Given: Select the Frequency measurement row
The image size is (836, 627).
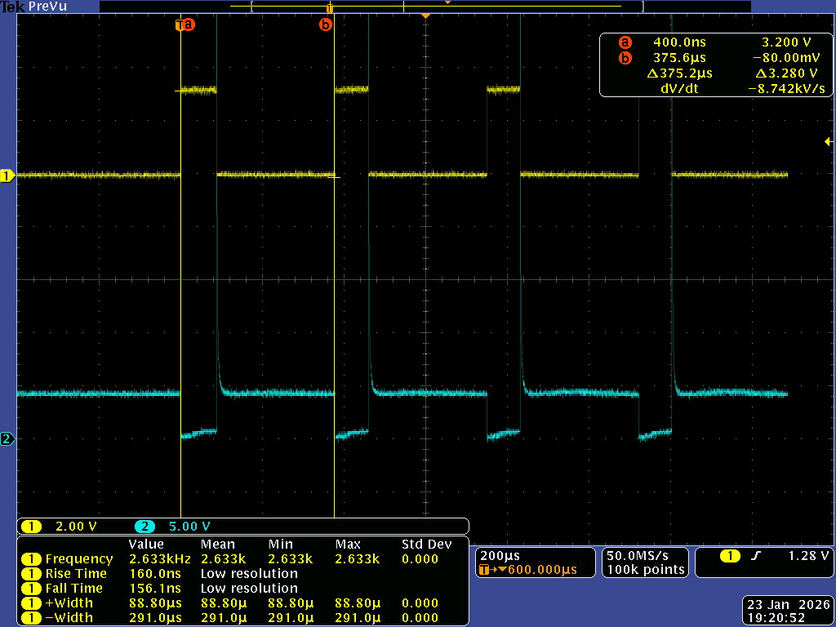Looking at the screenshot, I should pos(78,559).
